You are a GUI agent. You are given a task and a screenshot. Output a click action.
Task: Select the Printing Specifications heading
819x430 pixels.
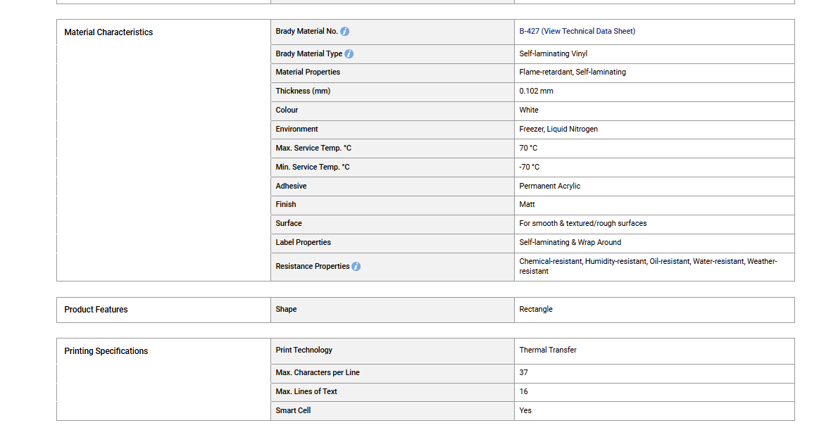pos(106,351)
